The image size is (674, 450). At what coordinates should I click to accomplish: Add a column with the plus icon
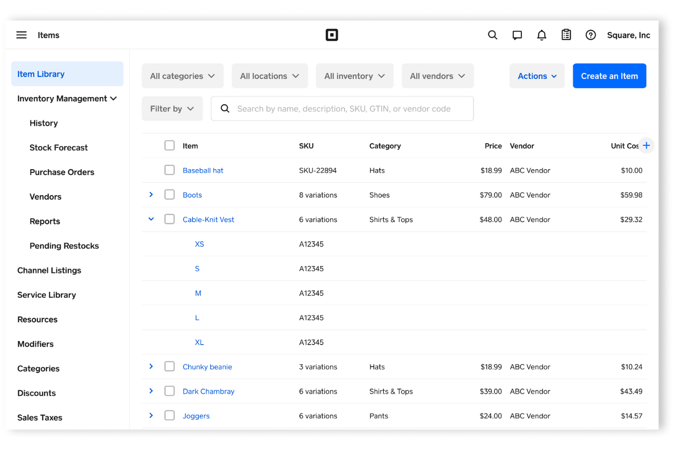[x=646, y=145]
